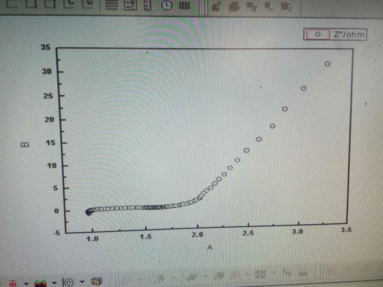The width and height of the screenshot is (383, 287).
Task: Click the x-axis tick label 3.0
Action: click(x=297, y=231)
